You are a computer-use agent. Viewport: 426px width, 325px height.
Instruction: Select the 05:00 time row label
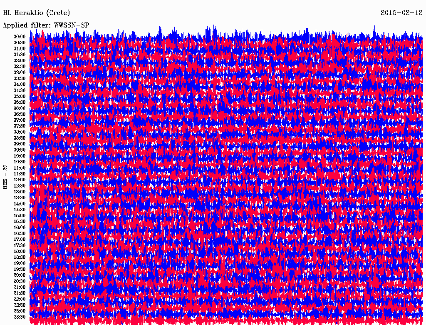[x=20, y=96]
